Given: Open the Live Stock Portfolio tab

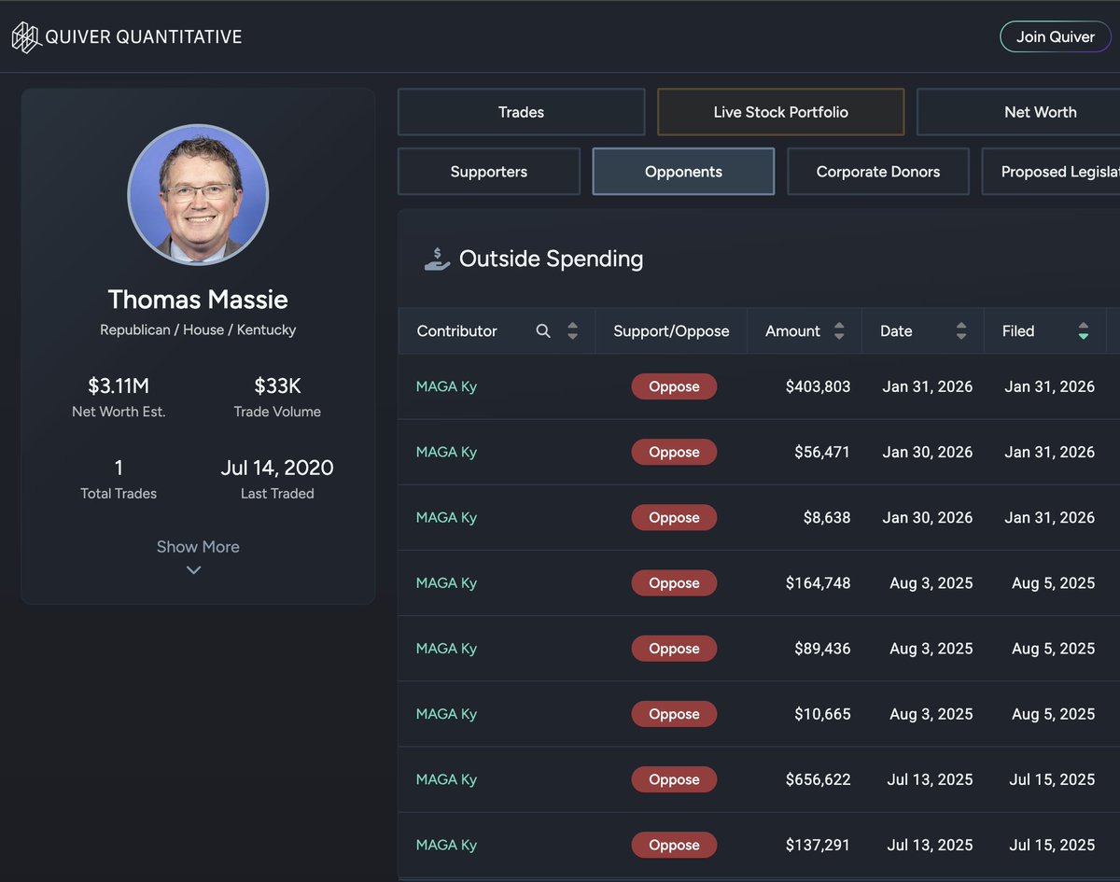Looking at the screenshot, I should (780, 111).
